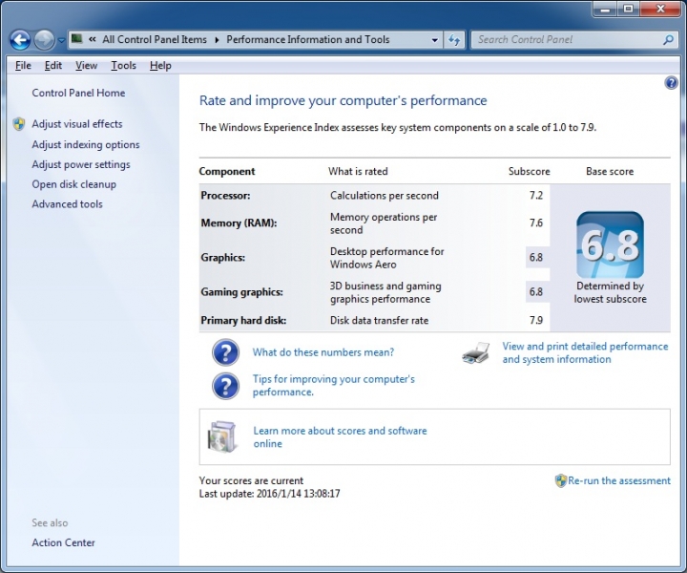Click question icon beside Tips for improving
Image resolution: width=687 pixels, height=573 pixels.
(x=225, y=386)
